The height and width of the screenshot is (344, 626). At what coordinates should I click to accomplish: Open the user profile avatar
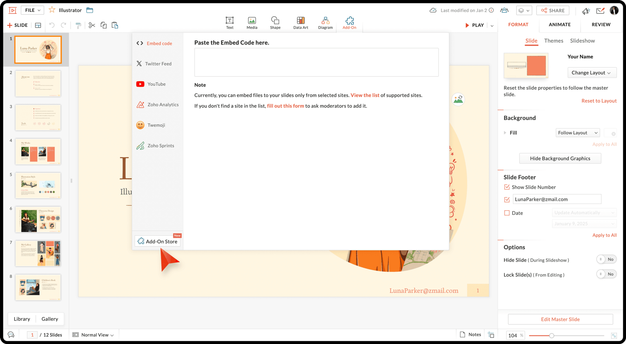(614, 10)
